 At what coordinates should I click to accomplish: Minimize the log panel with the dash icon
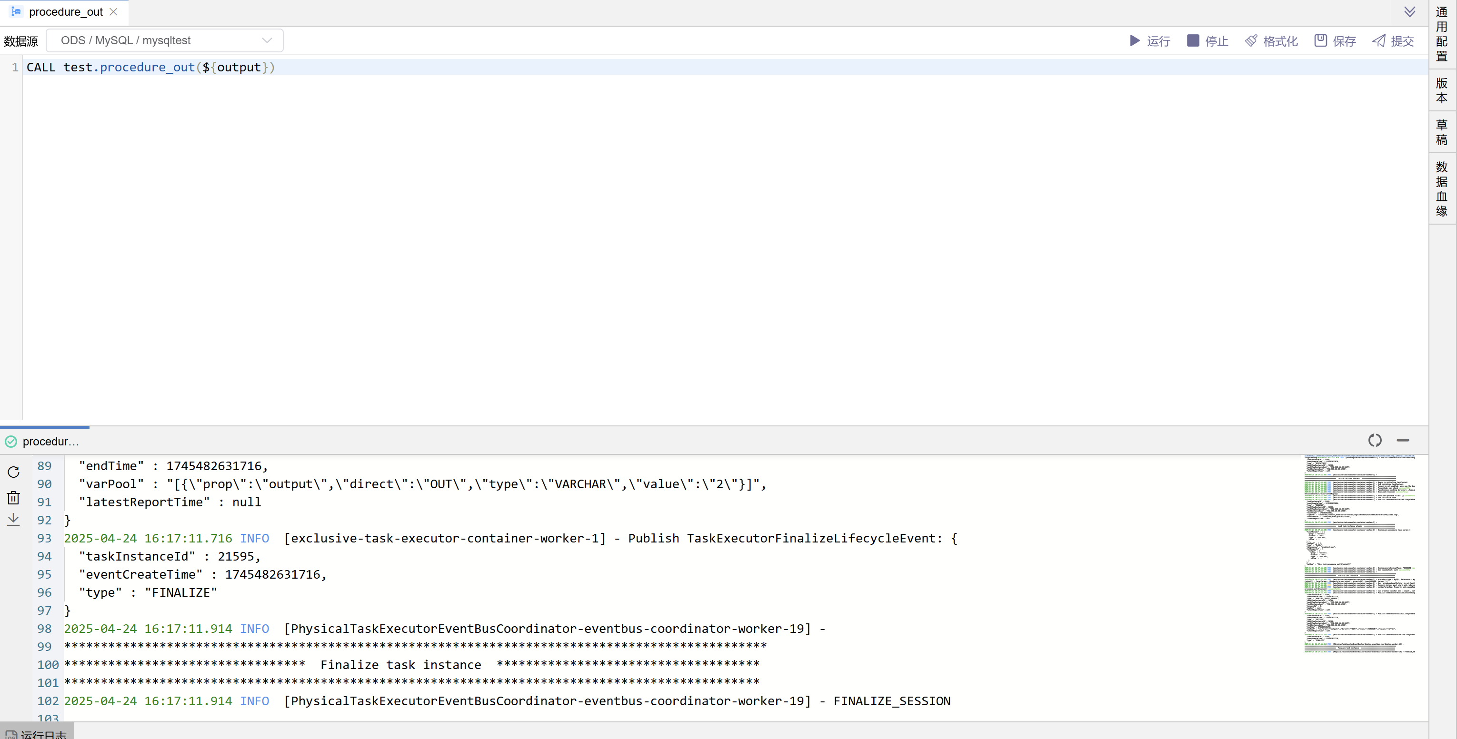[x=1403, y=440]
